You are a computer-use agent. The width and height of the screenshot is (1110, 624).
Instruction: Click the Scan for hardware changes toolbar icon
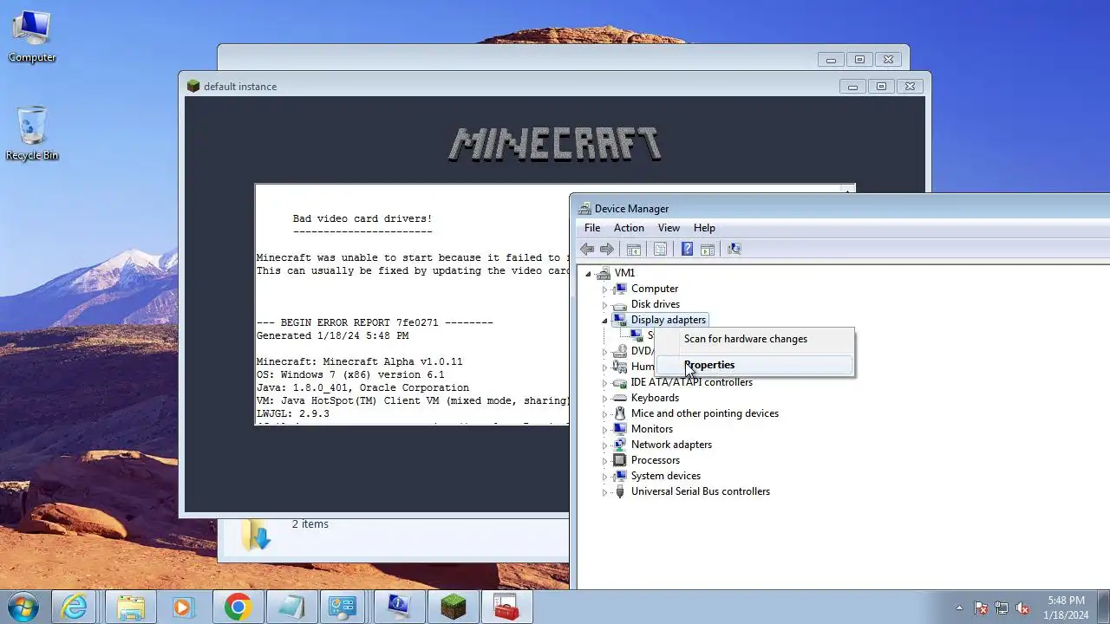pyautogui.click(x=735, y=250)
